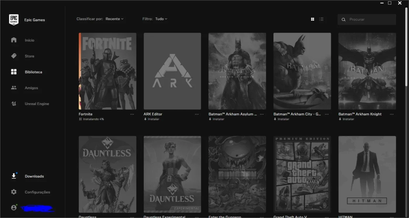Click the Instalando 4% status text
The image size is (409, 218).
pyautogui.click(x=93, y=119)
